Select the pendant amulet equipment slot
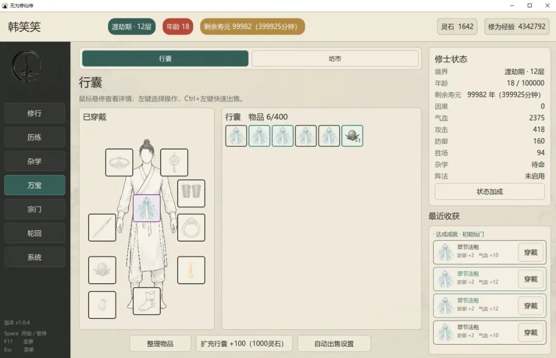Image resolution: width=556 pixels, height=358 pixels. pos(174,162)
